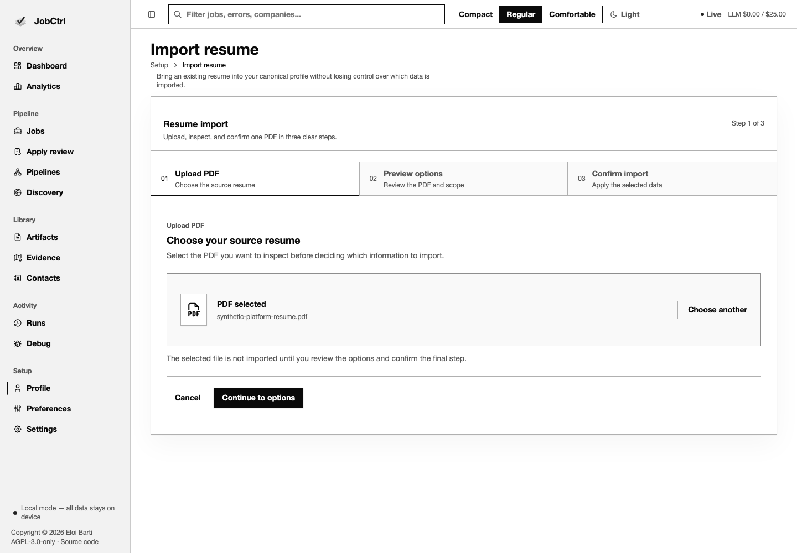This screenshot has width=797, height=553.
Task: Click the Local mode status text
Action: 68,513
